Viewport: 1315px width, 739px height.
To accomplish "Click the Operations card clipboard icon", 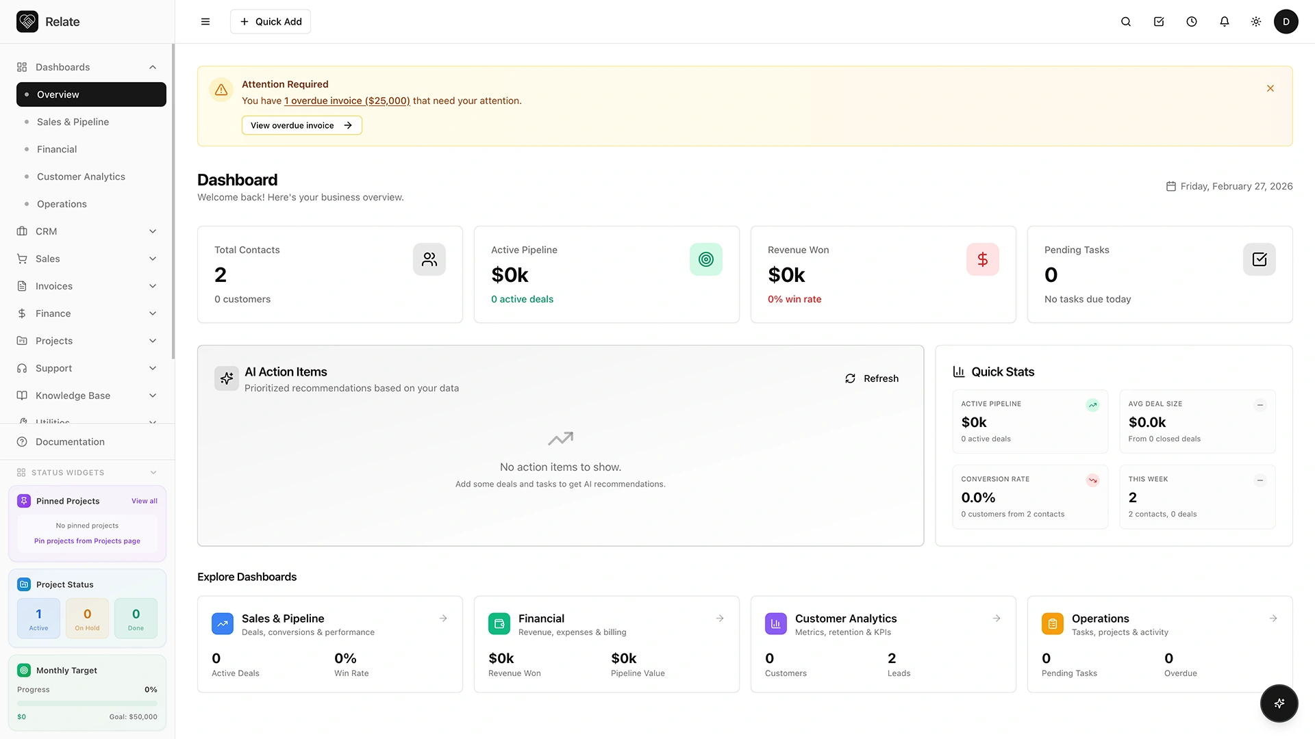I will 1053,623.
